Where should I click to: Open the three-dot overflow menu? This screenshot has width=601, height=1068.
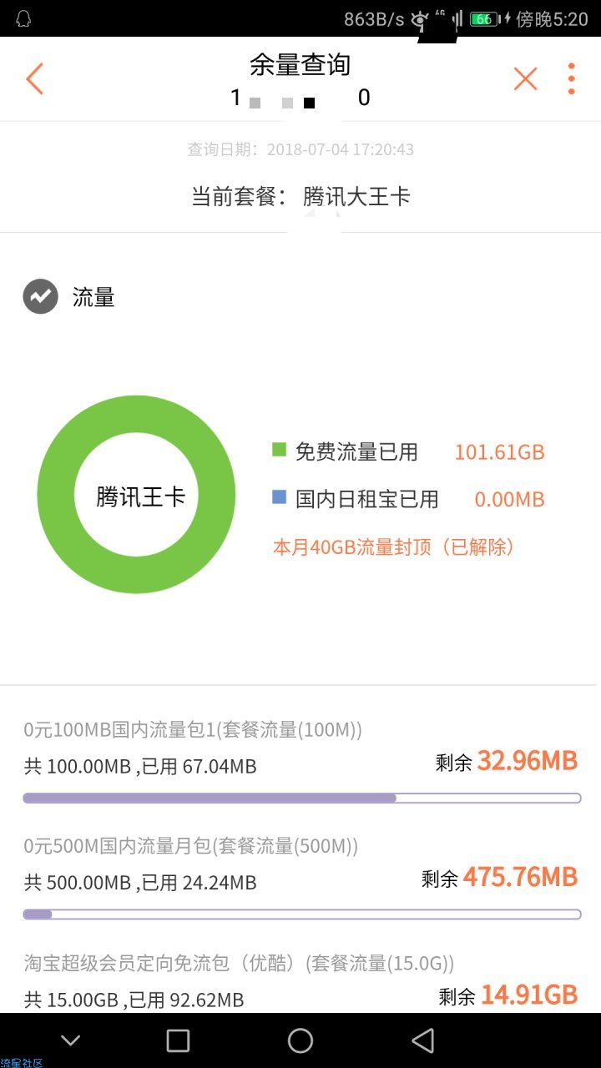(x=572, y=78)
